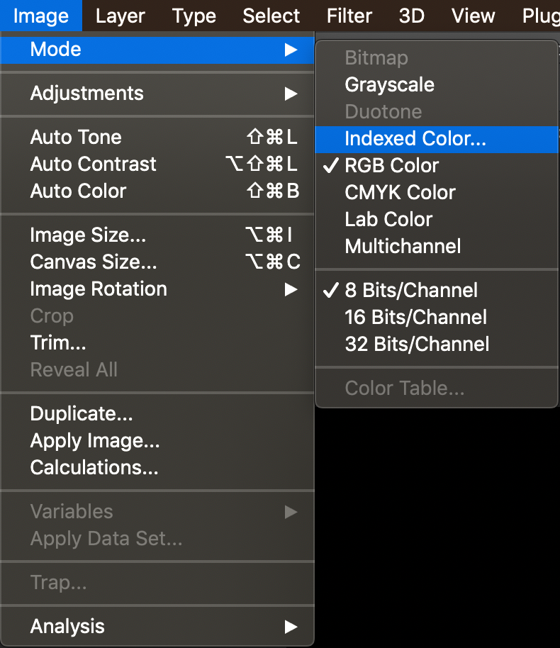This screenshot has width=560, height=648.
Task: Apply Auto Tone to the image
Action: pyautogui.click(x=157, y=138)
